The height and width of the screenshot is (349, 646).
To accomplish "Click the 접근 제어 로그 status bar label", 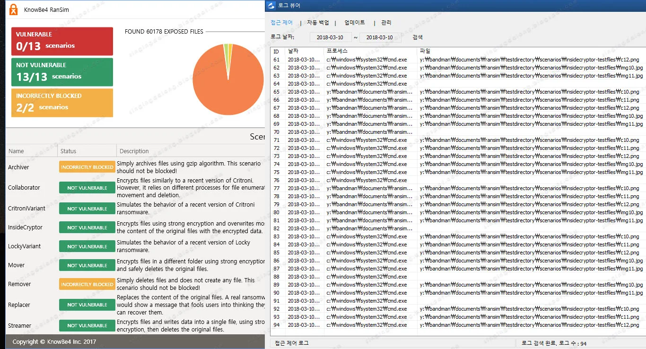I will click(x=291, y=343).
